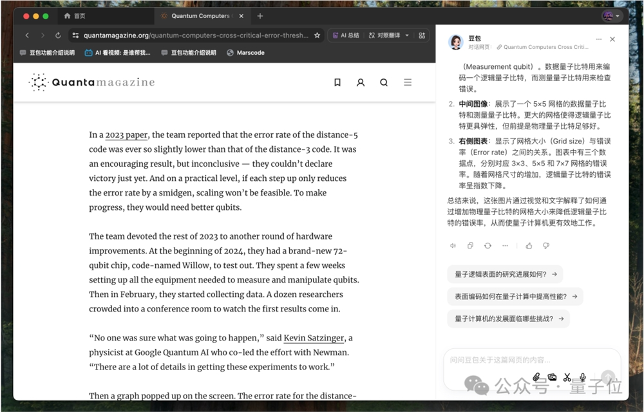The height and width of the screenshot is (412, 644).
Task: Attach a file via the paperclip icon
Action: (536, 377)
